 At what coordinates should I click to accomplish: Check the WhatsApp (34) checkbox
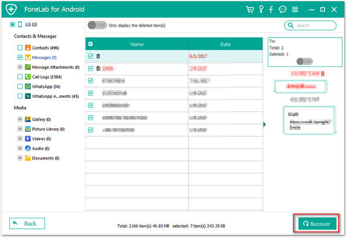click(x=20, y=87)
